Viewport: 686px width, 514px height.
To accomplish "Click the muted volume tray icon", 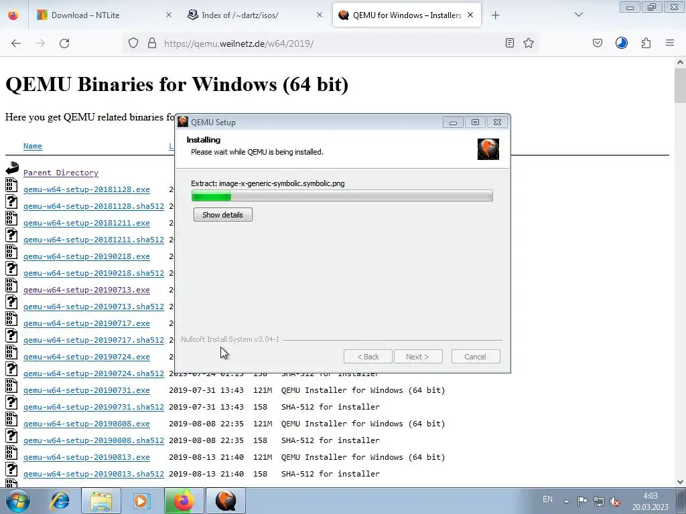I will [615, 501].
